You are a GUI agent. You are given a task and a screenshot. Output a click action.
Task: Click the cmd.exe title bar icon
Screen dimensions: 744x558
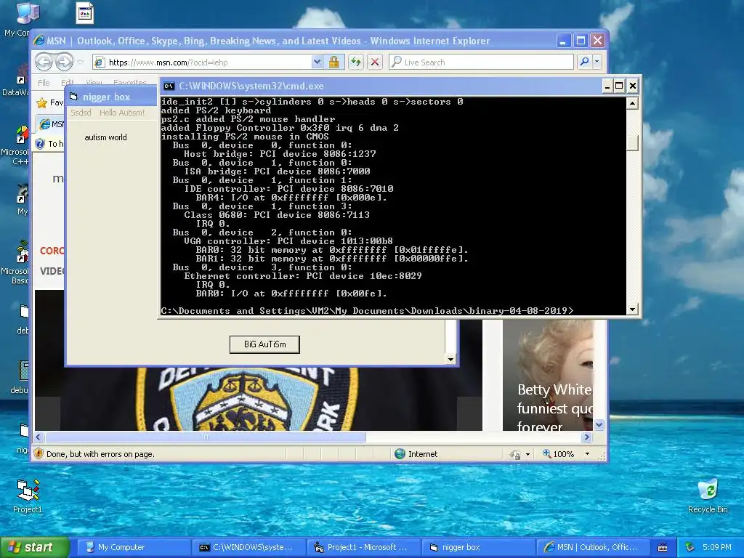tap(169, 86)
